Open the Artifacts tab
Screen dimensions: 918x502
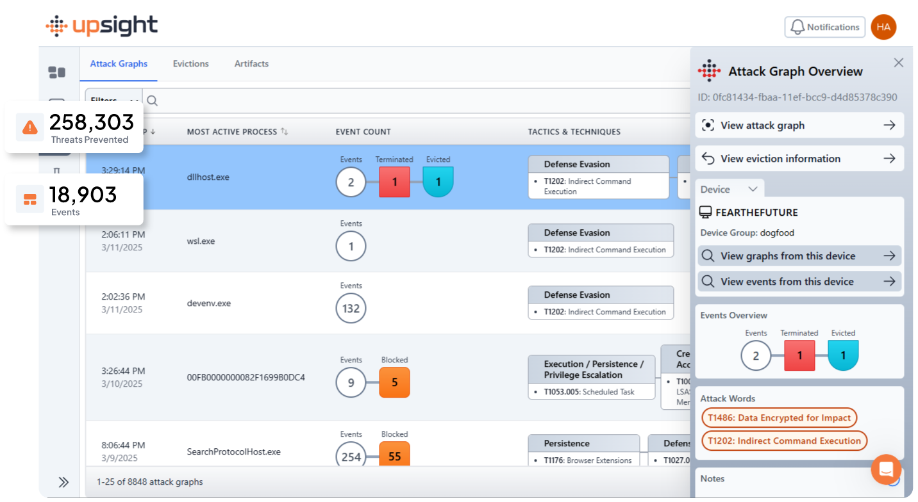(x=251, y=64)
